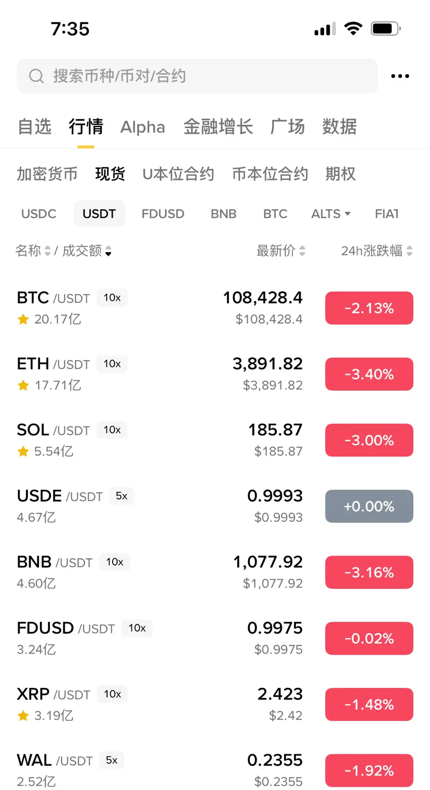Select U本位合约 market category
Image resolution: width=430 pixels, height=790 pixels.
pyautogui.click(x=178, y=174)
